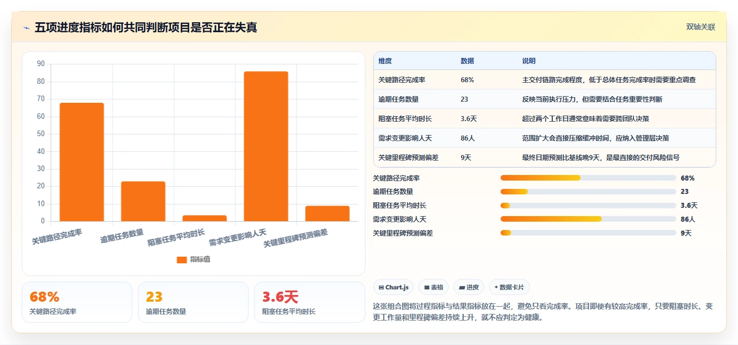Click the 阻塞任务平均时长 progress bar
The image size is (738, 345).
click(x=588, y=206)
